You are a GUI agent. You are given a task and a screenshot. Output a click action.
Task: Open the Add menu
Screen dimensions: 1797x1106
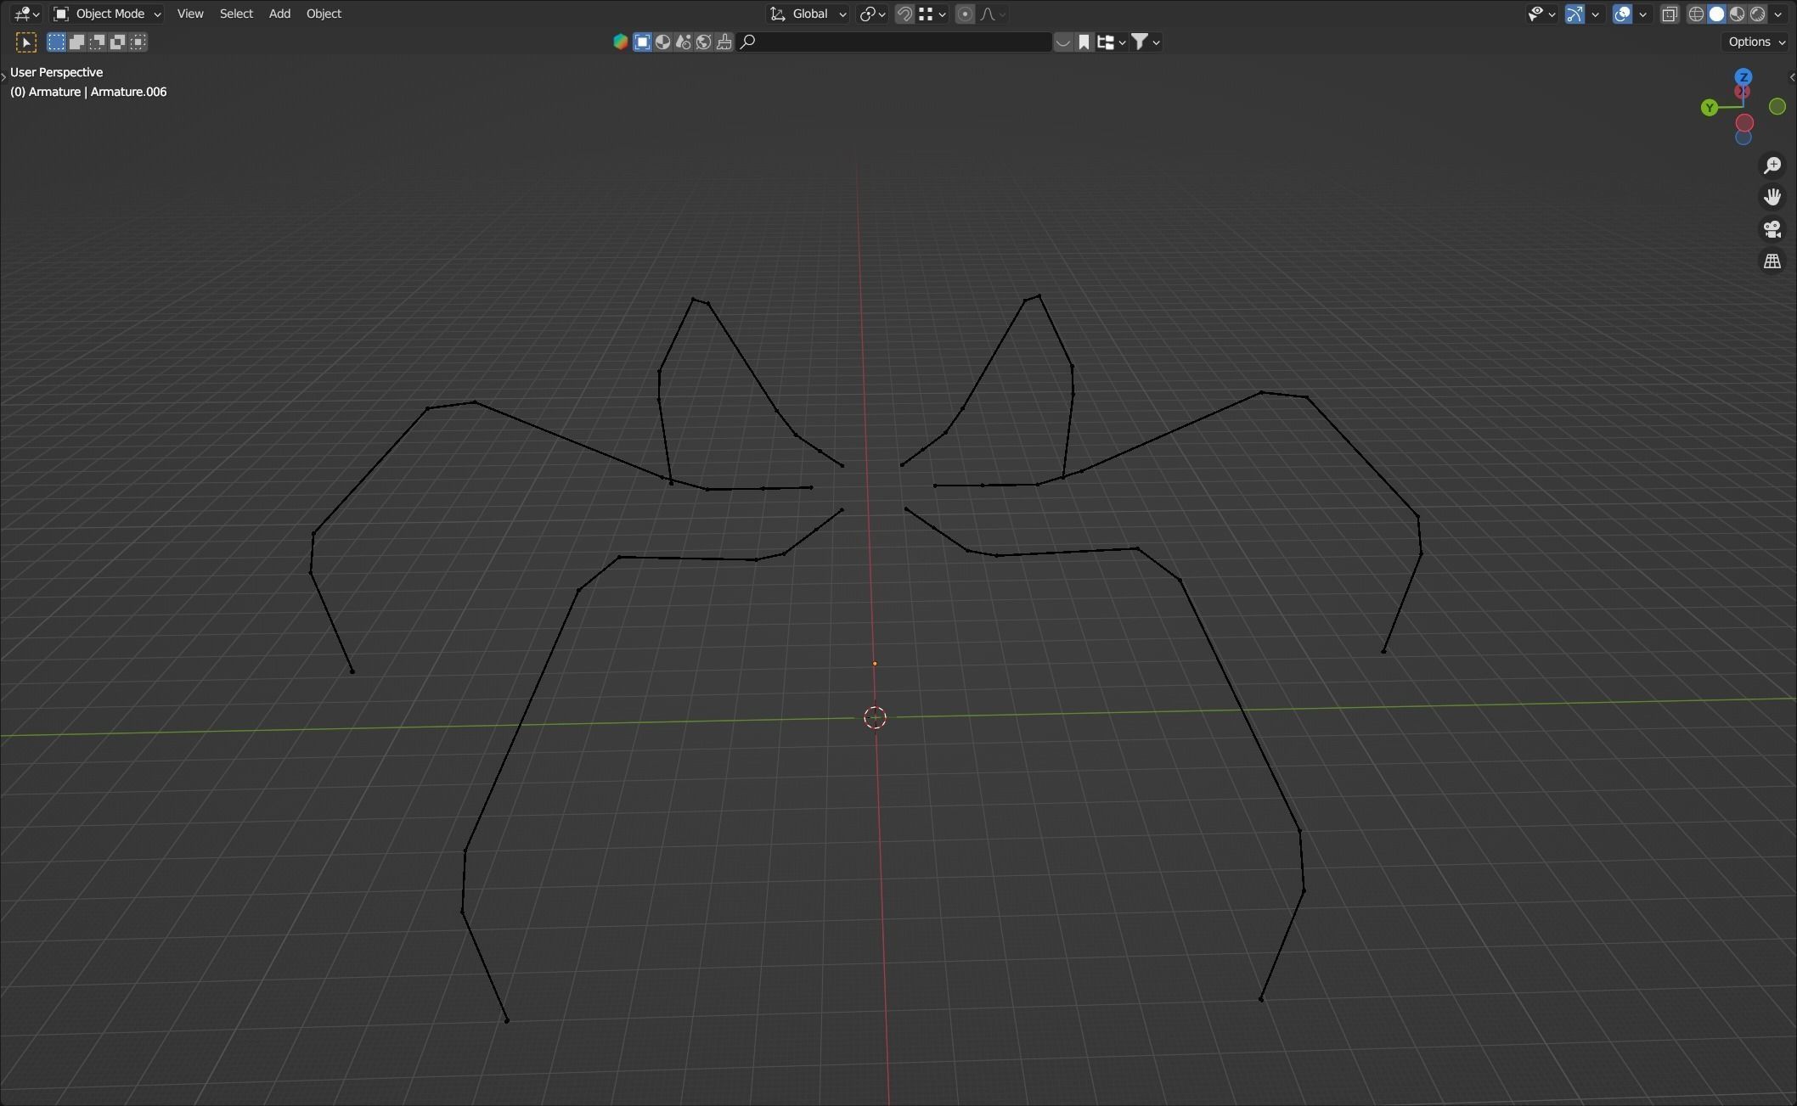pos(279,14)
